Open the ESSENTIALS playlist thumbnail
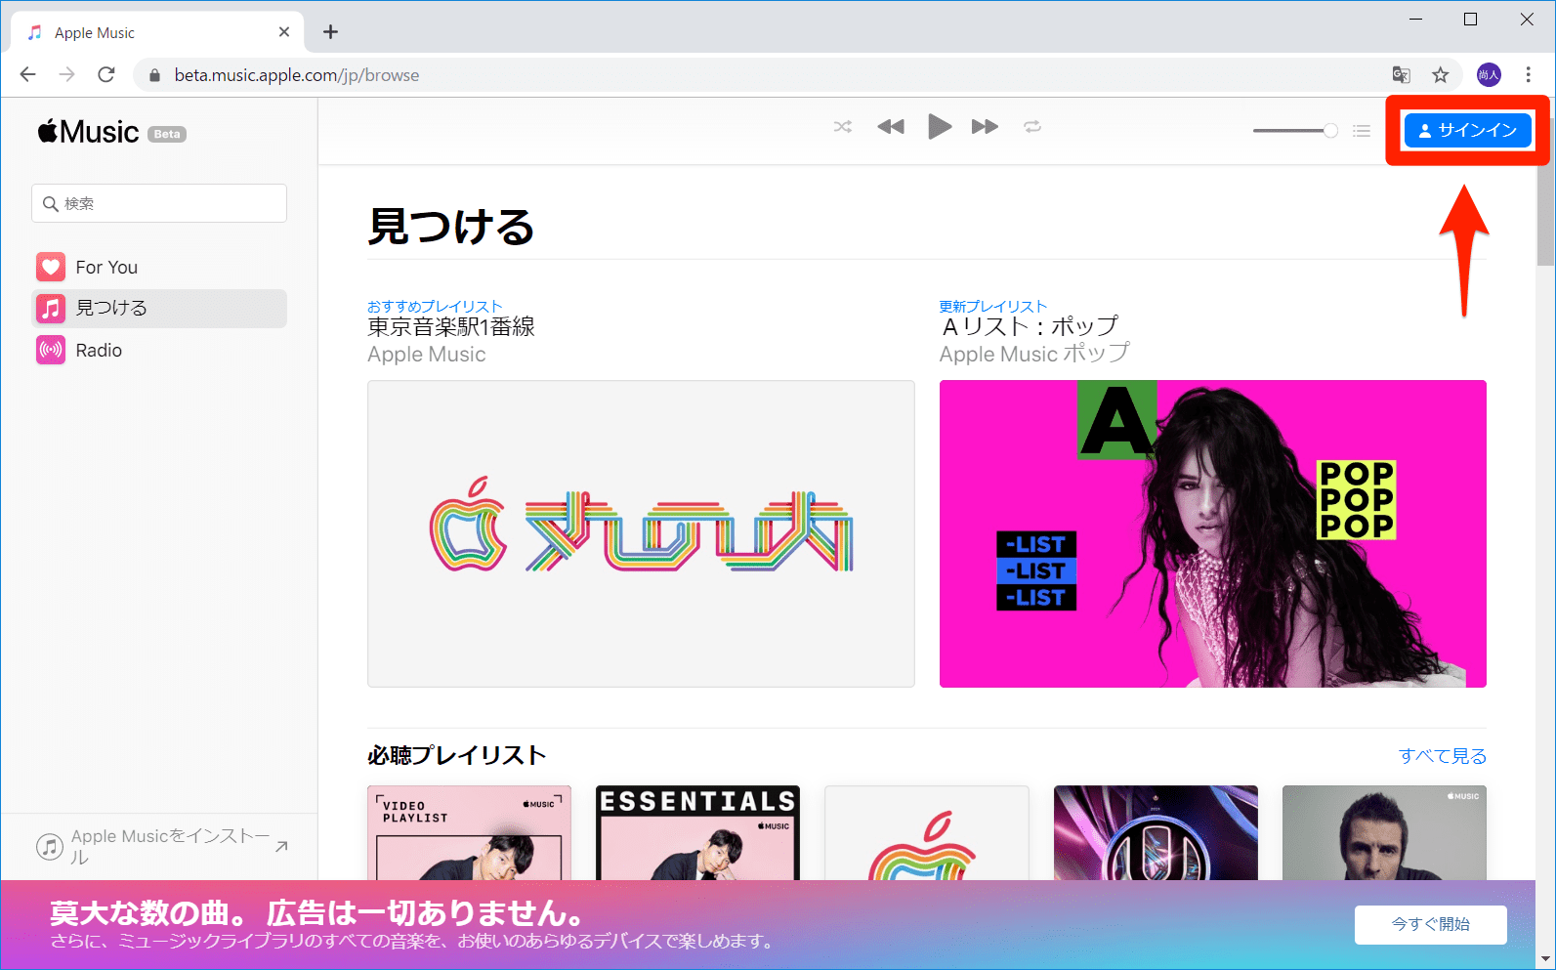 (697, 832)
